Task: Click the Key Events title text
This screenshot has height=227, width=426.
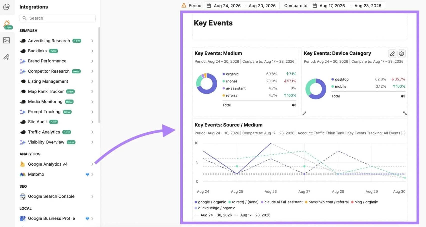Action: [213, 23]
